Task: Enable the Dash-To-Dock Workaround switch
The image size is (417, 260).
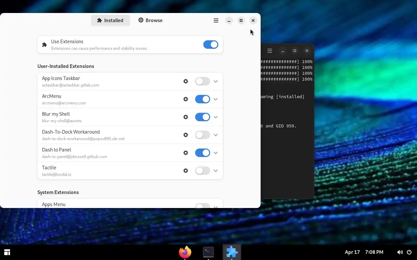Action: pyautogui.click(x=203, y=135)
